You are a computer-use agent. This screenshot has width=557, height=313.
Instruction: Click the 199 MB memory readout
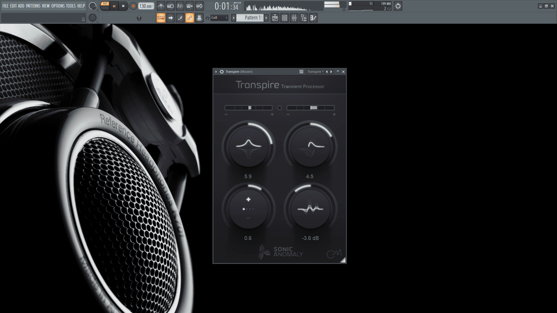pyautogui.click(x=386, y=4)
